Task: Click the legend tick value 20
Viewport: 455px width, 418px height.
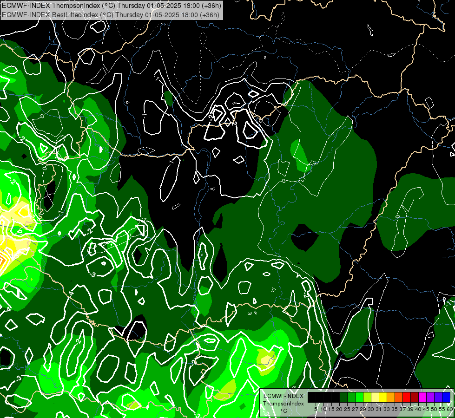Action: click(339, 409)
